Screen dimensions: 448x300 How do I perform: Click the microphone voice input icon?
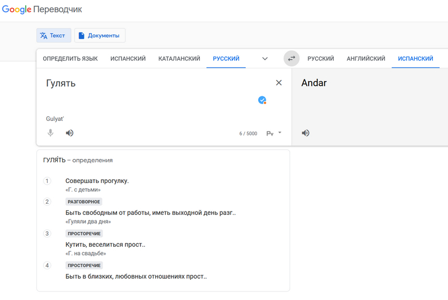point(50,133)
